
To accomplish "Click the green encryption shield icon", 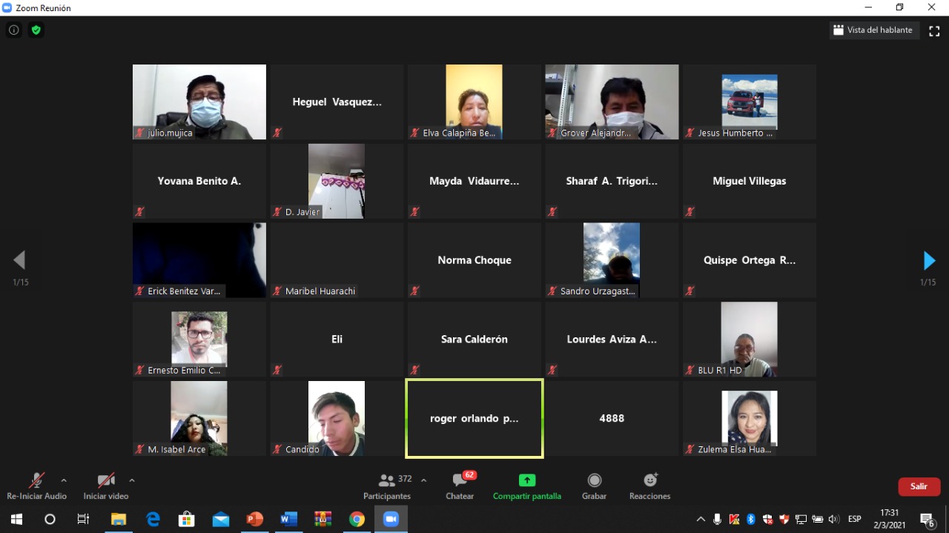I will (x=36, y=30).
